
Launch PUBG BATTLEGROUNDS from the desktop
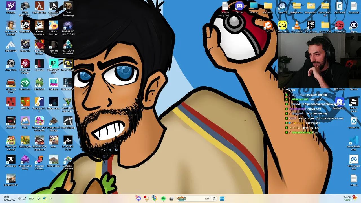click(25, 9)
